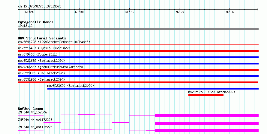Click the ZNF540|NM_001172225 gene label
This screenshot has height=134, width=267.
click(35, 127)
